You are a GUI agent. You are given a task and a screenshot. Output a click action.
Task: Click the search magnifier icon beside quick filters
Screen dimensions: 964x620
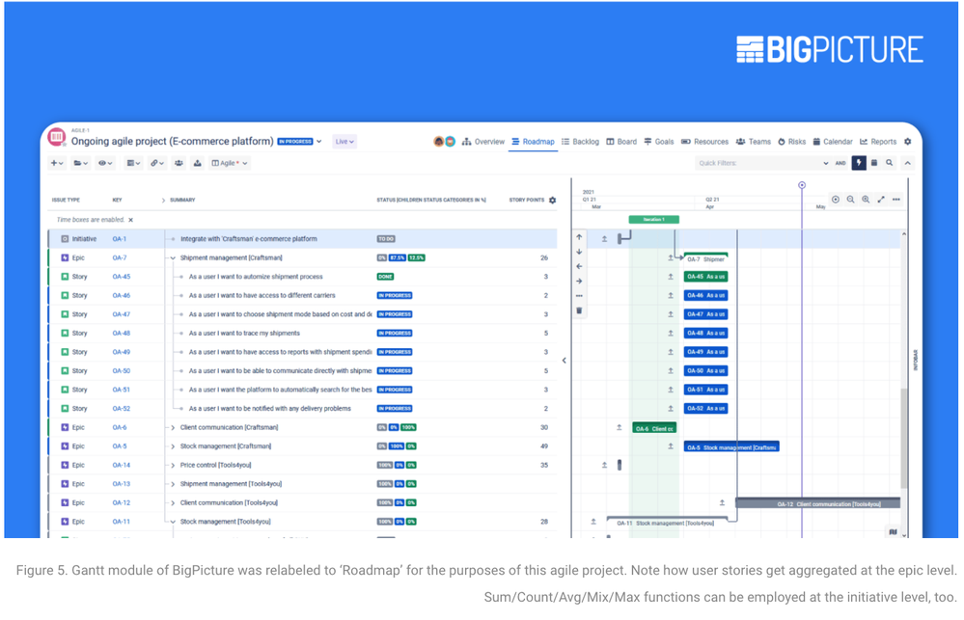point(889,163)
